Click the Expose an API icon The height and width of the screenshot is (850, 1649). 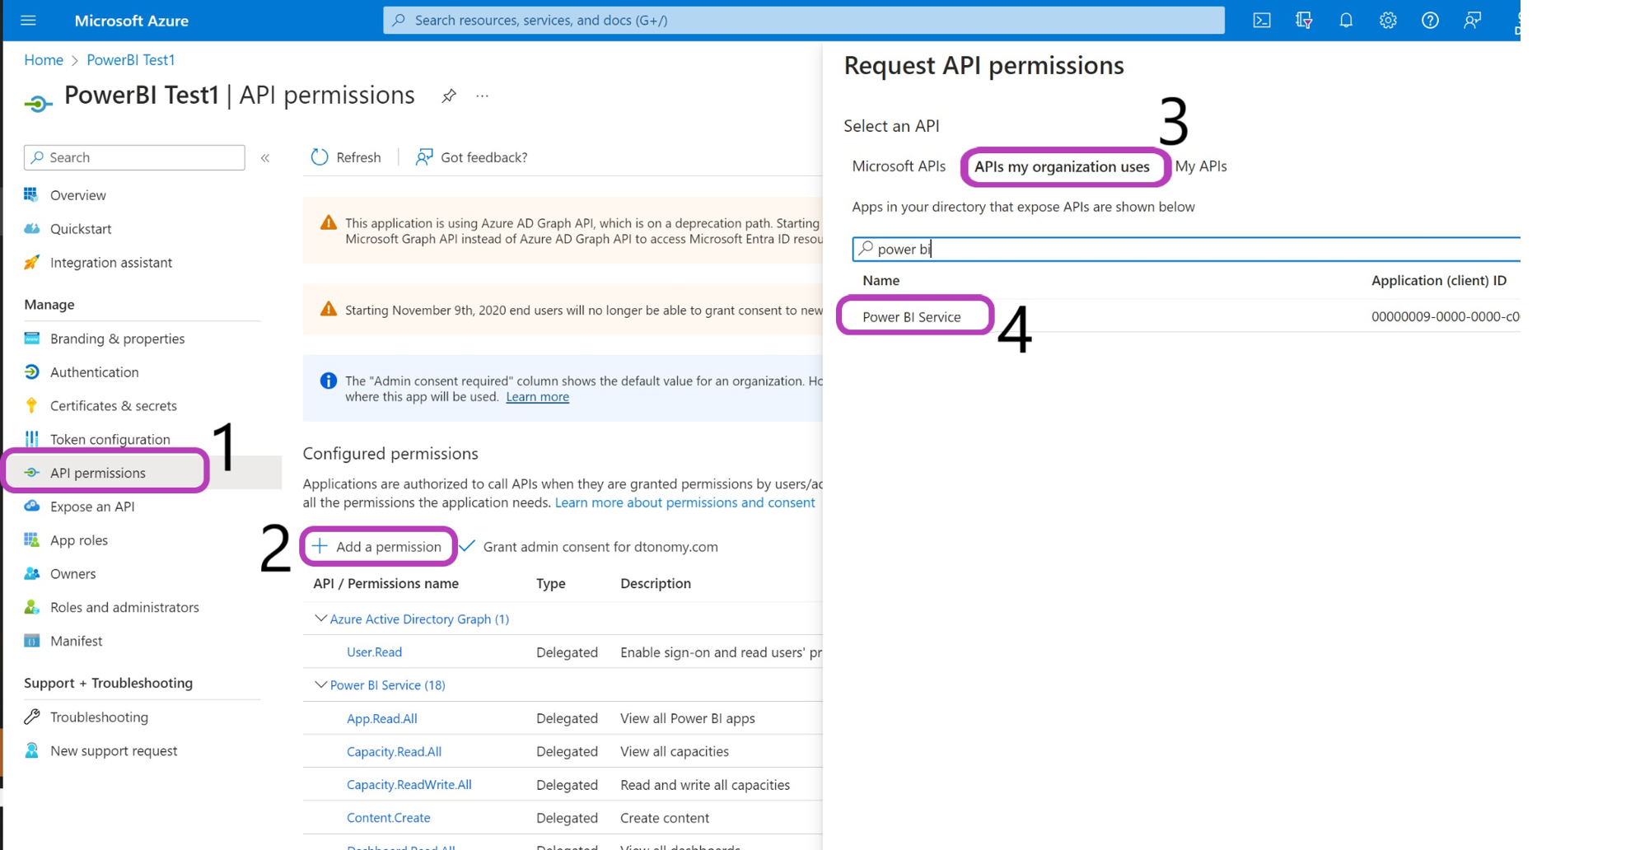tap(31, 506)
